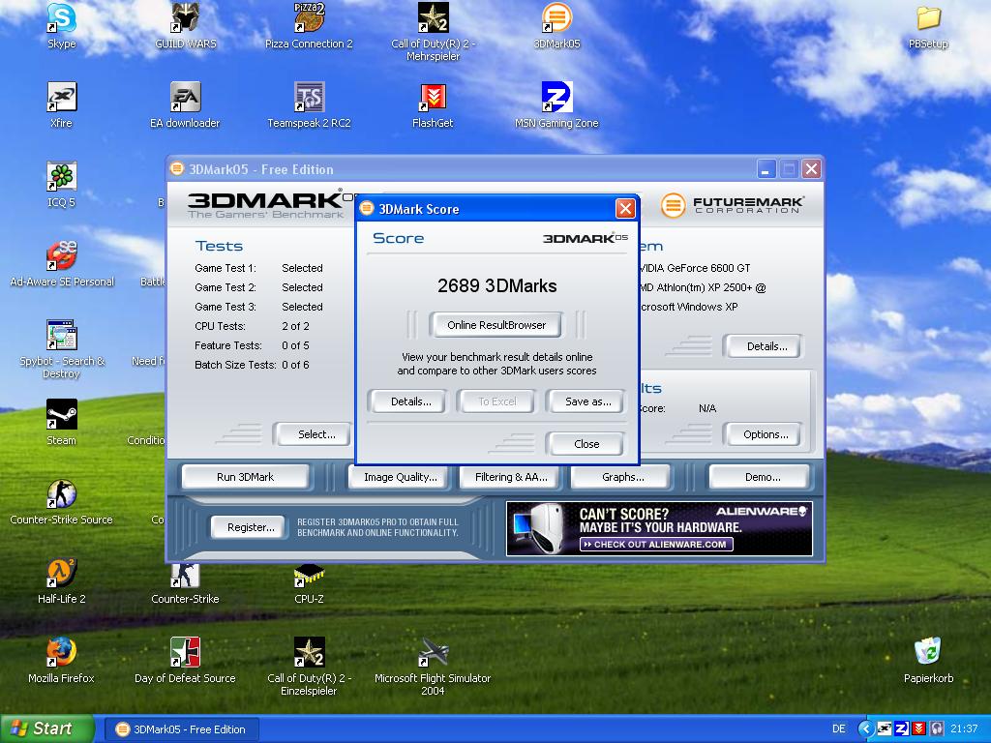Click the Graphs... button
This screenshot has height=743, width=991.
coord(622,477)
